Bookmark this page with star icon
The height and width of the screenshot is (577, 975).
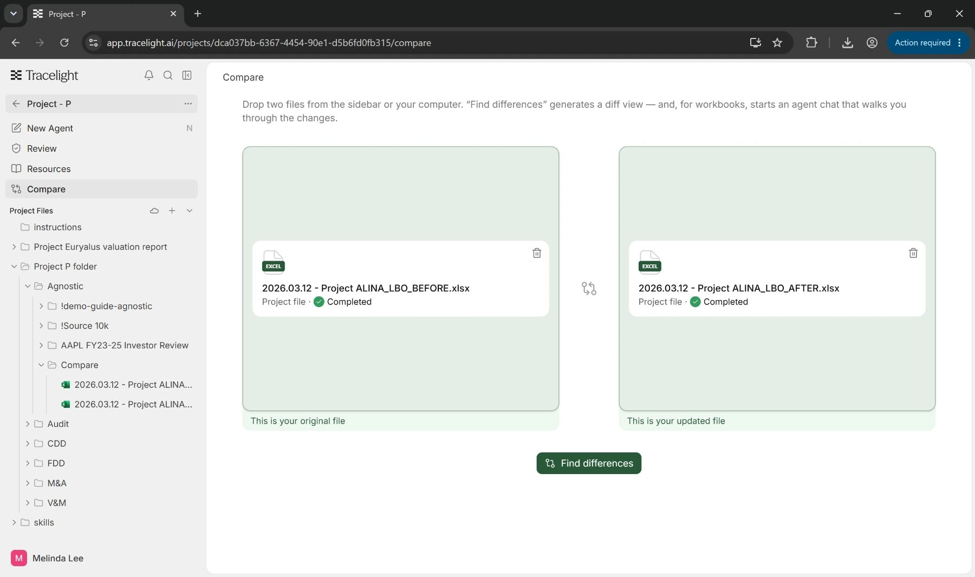tap(777, 43)
